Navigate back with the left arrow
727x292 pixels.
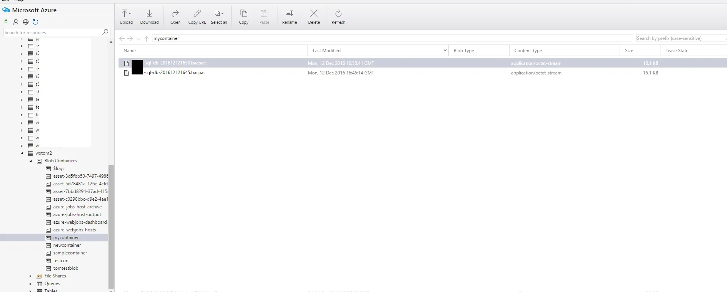(122, 38)
